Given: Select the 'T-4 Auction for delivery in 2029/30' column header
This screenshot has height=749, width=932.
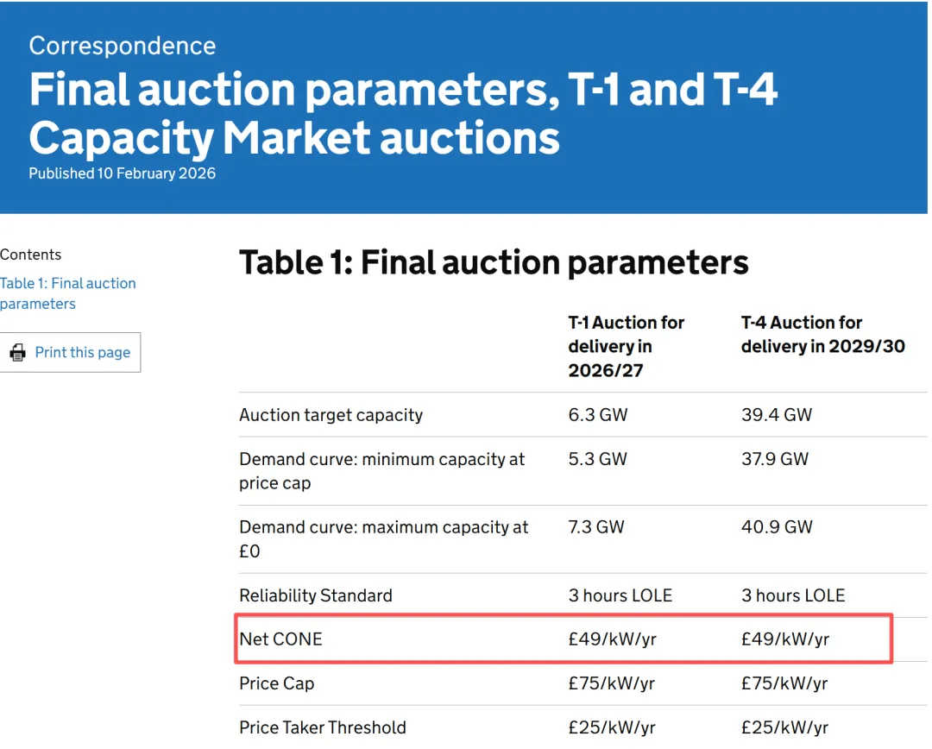Looking at the screenshot, I should [822, 334].
